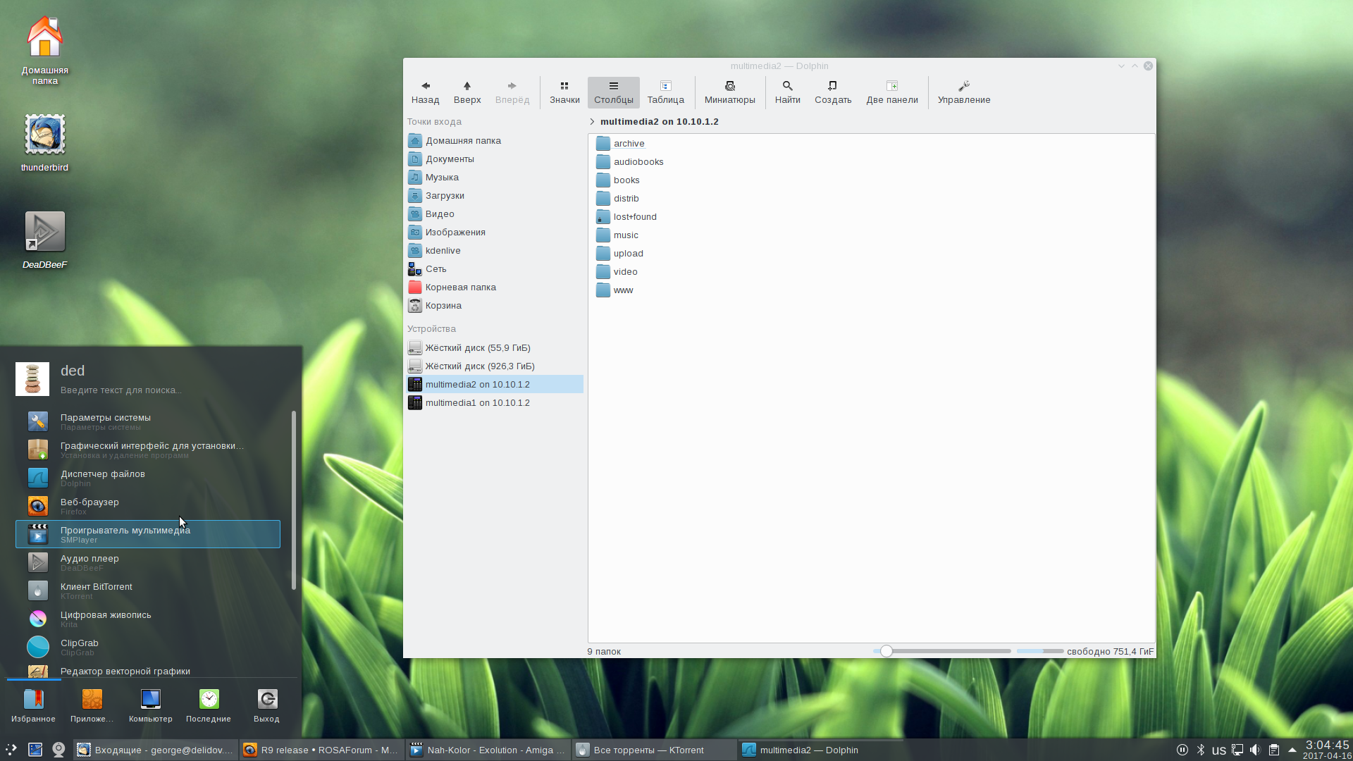Viewport: 1353px width, 761px height.
Task: Switch to Значки icon view mode
Action: (x=564, y=92)
